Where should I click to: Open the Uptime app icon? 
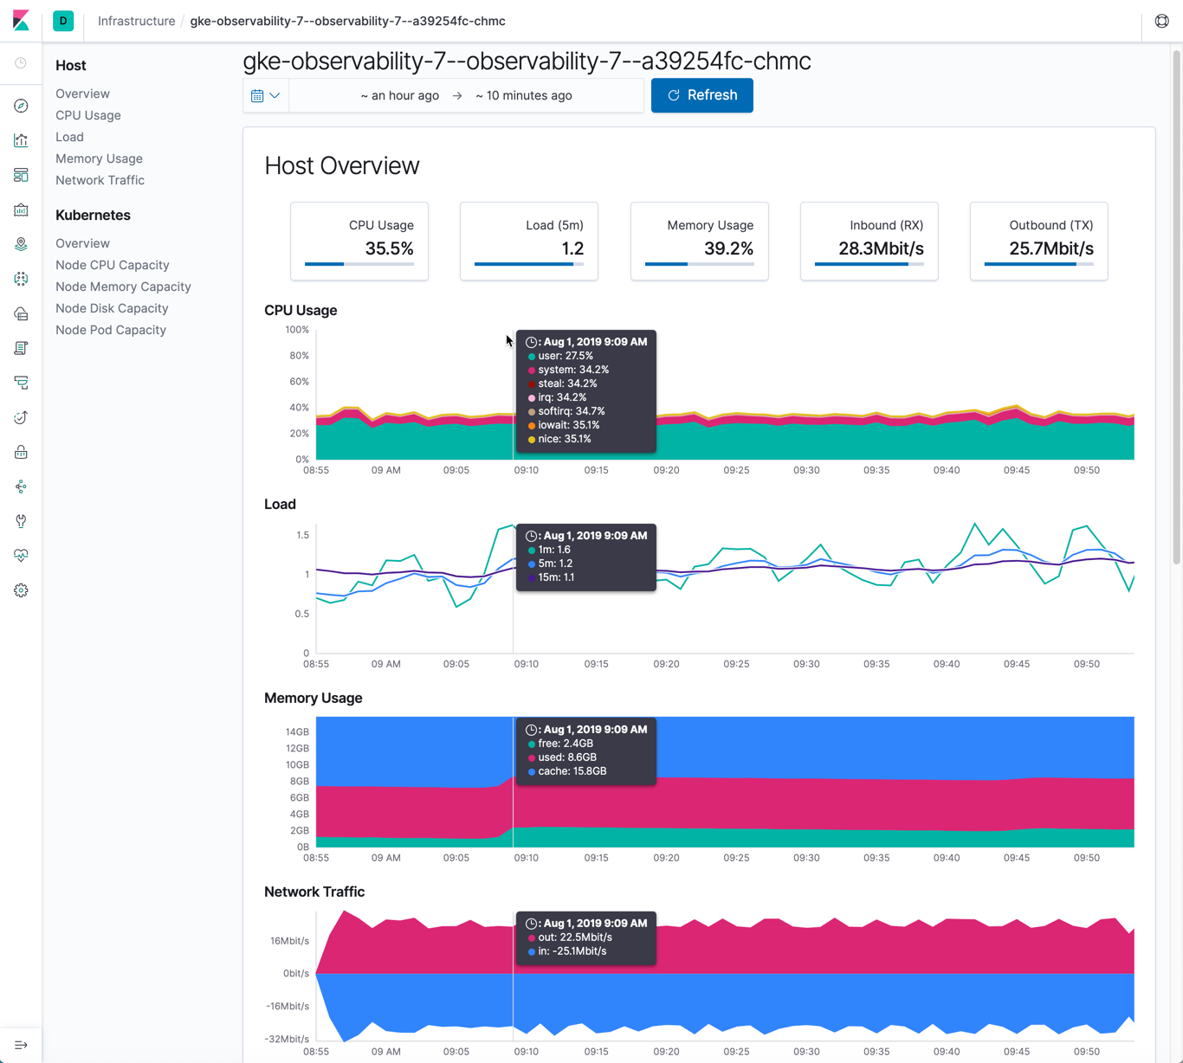tap(21, 416)
